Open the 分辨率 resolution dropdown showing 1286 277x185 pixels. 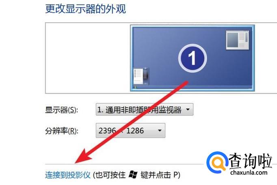tap(130, 131)
